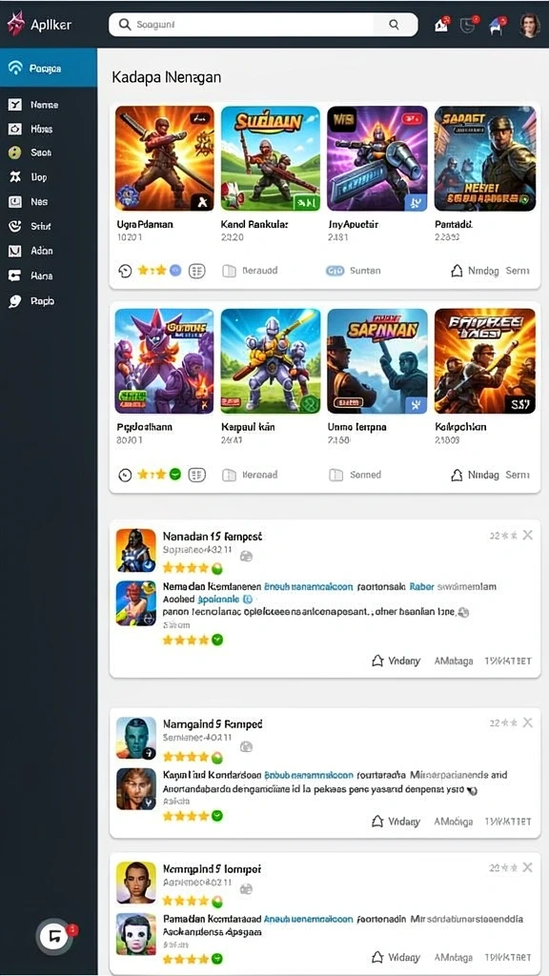Click the search field with magnifier
The width and height of the screenshot is (549, 976).
click(263, 24)
